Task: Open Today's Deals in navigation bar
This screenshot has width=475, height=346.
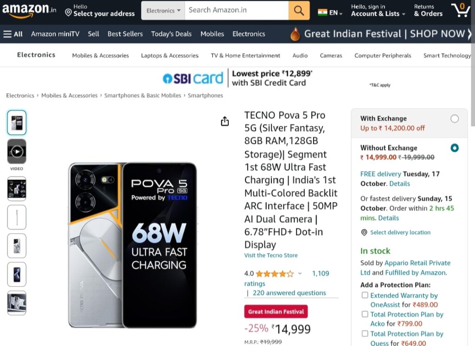Action: tap(172, 34)
